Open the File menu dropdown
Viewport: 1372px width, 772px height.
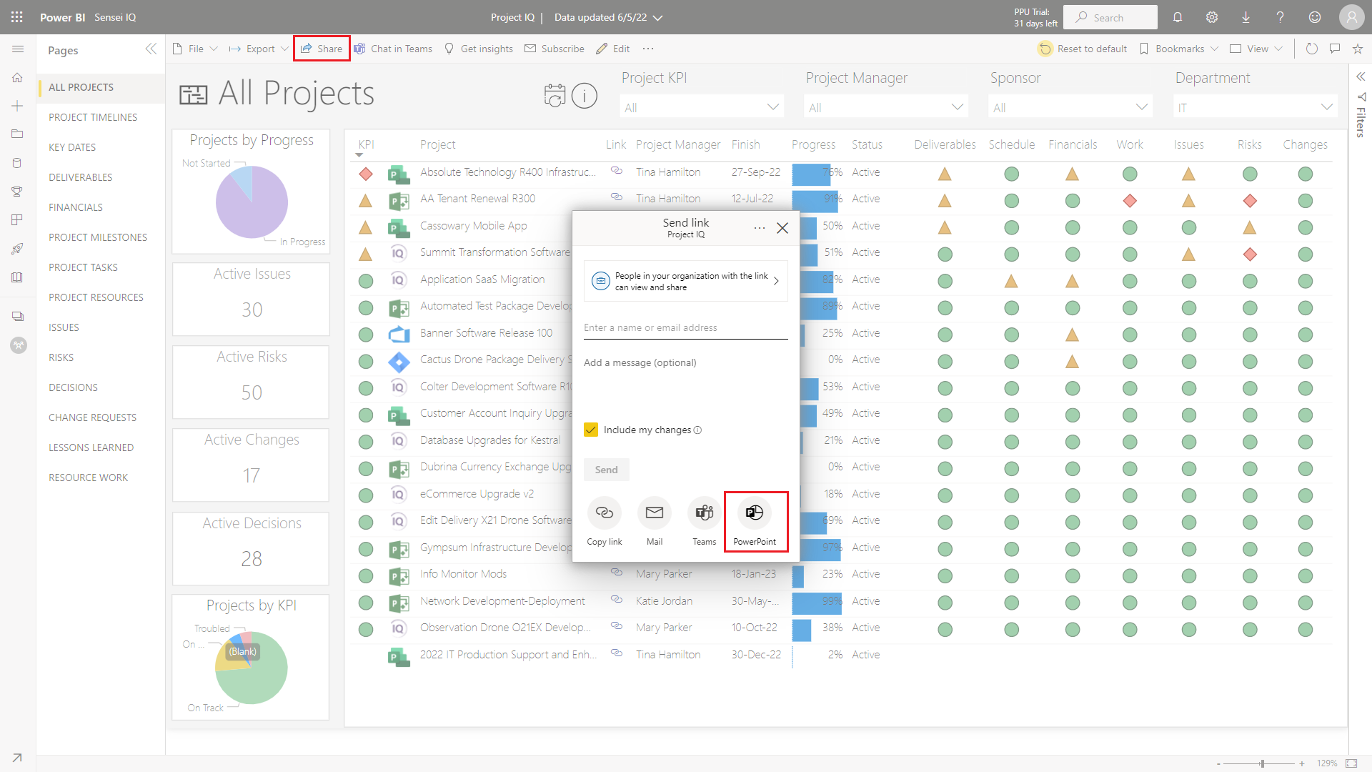[x=196, y=49]
